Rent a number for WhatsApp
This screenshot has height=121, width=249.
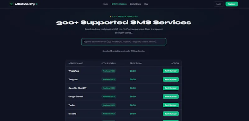click(x=171, y=71)
